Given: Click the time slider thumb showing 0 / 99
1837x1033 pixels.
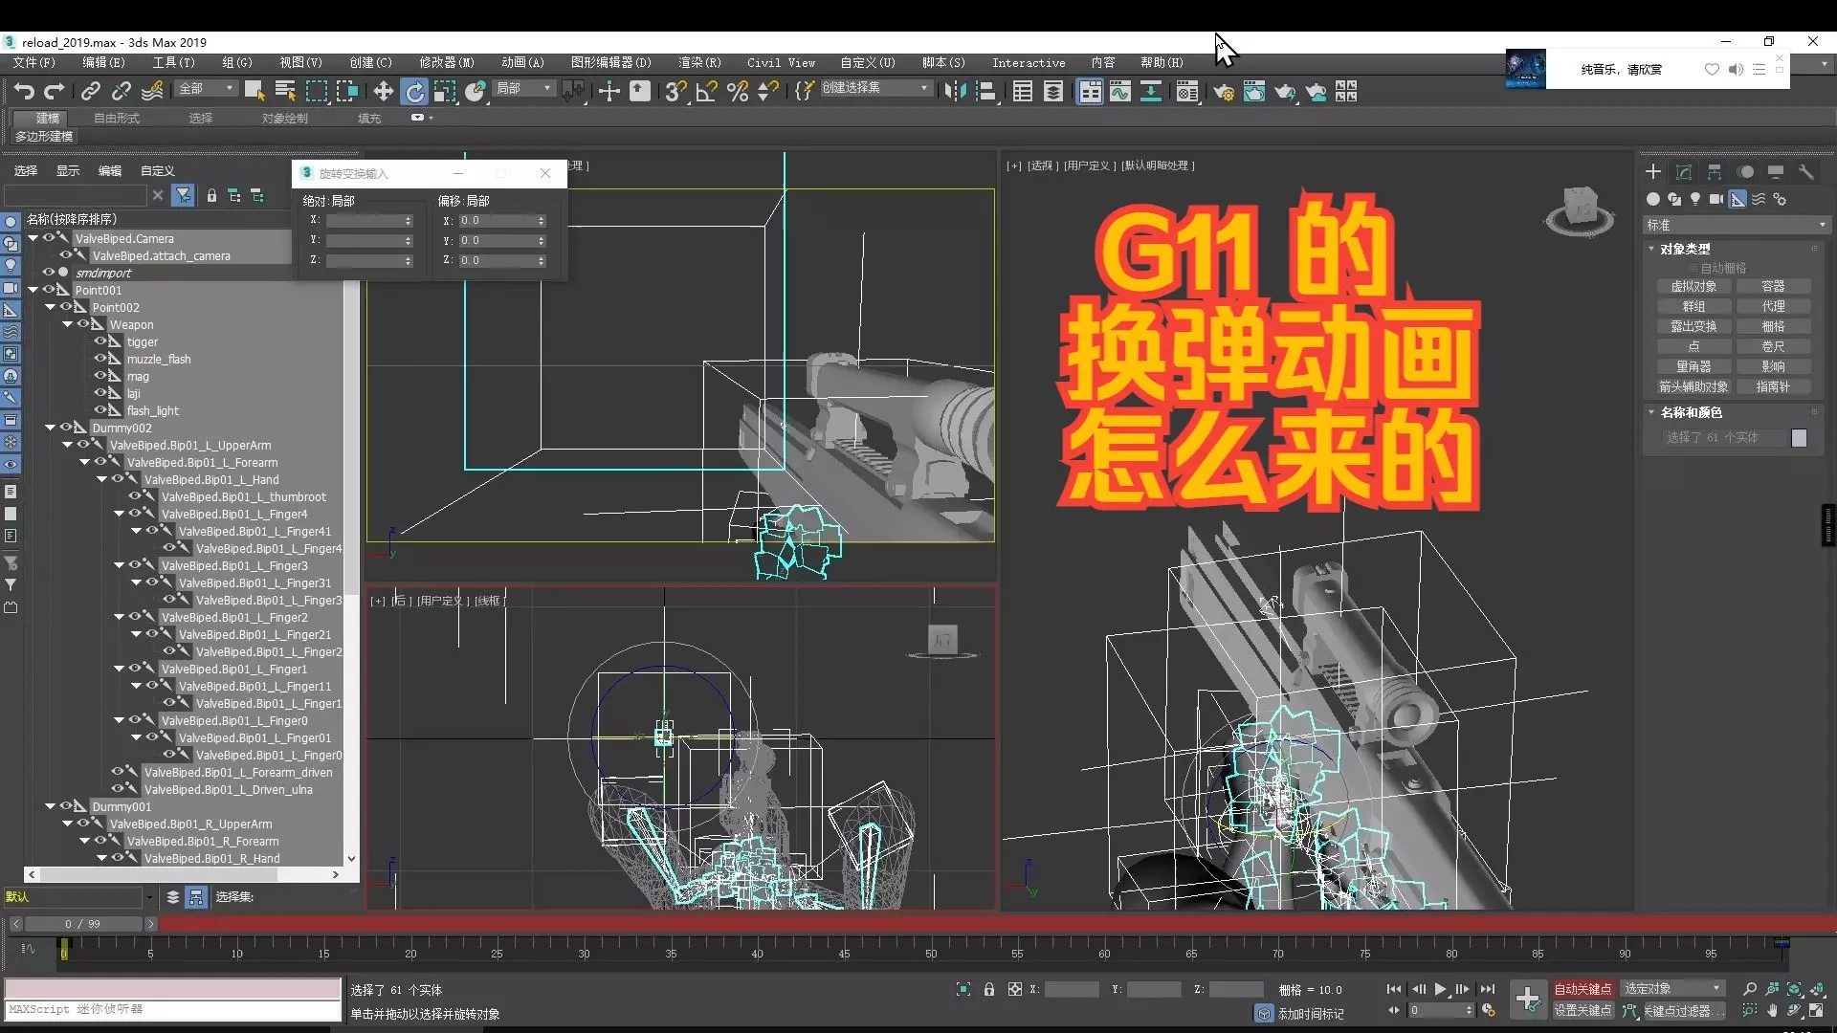Looking at the screenshot, I should point(82,924).
